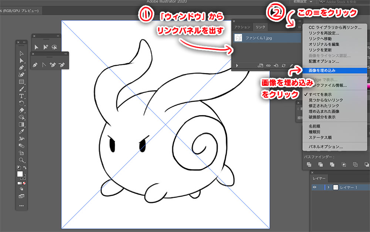Select the Rotate tool
The width and height of the screenshot is (370, 232).
tap(21, 103)
